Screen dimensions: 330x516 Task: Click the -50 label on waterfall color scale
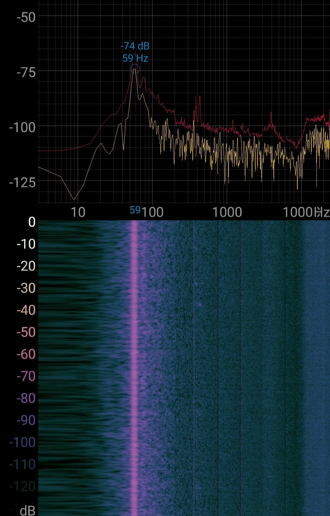pyautogui.click(x=26, y=332)
